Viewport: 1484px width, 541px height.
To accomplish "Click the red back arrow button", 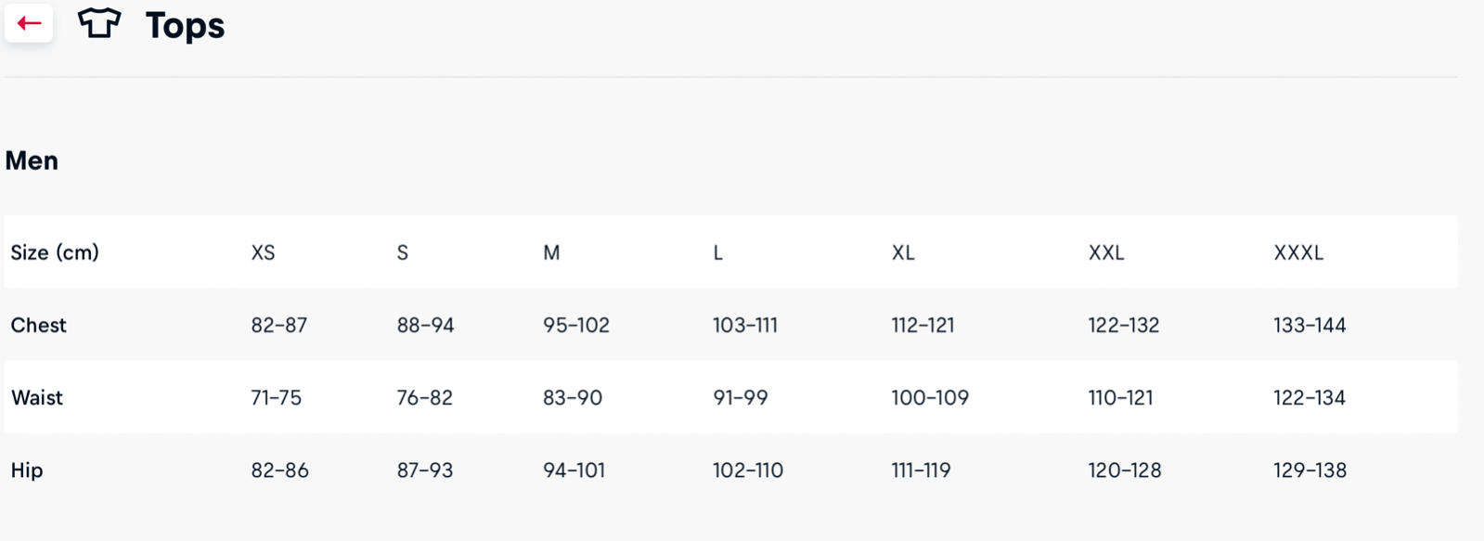I will coord(29,23).
